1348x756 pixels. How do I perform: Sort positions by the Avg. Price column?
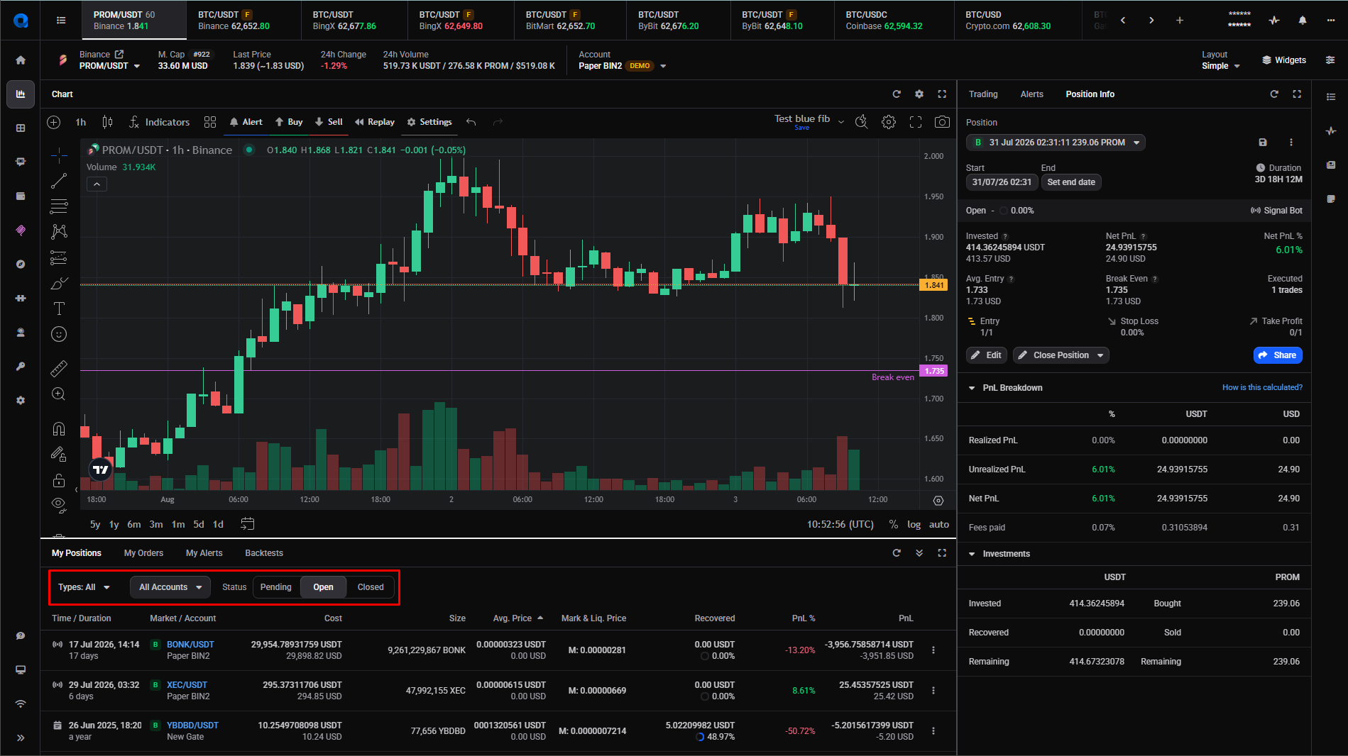coord(517,618)
